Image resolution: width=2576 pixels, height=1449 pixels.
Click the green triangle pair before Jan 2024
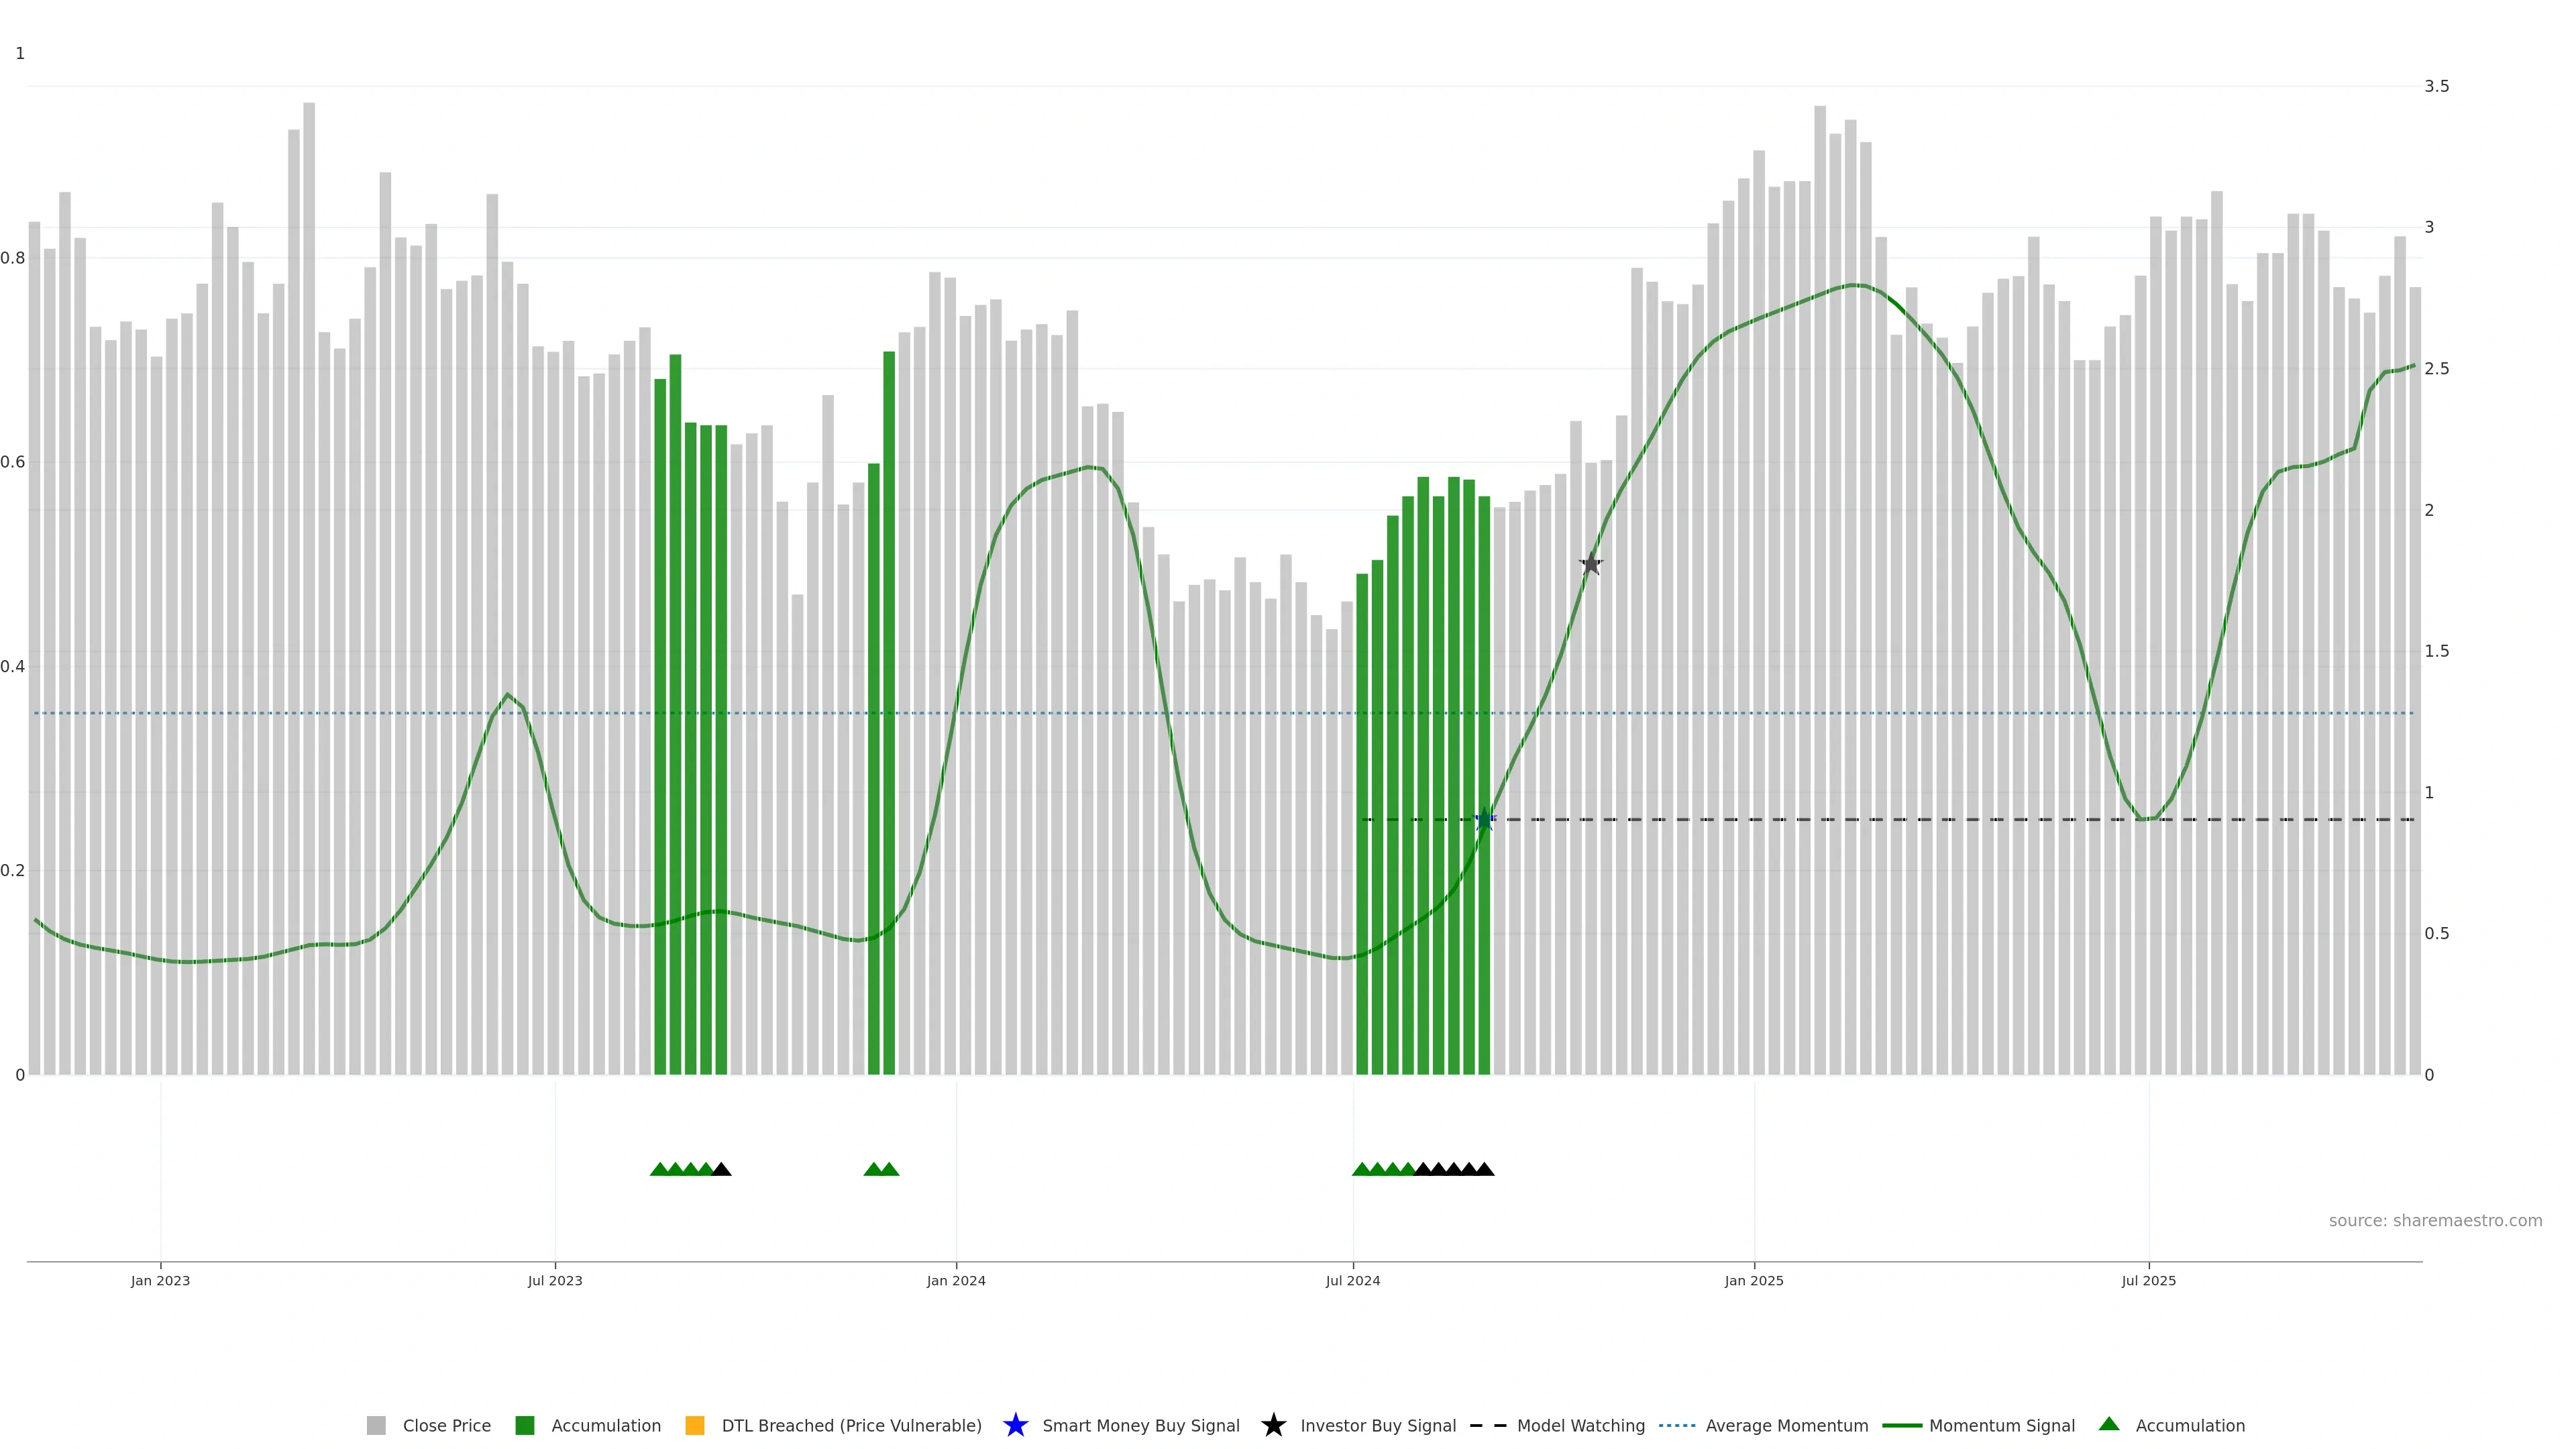click(881, 1169)
